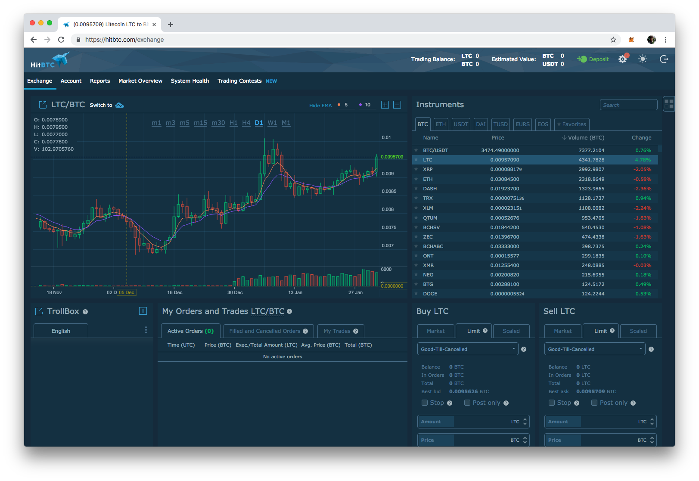Switch instruments to the ETH tab
The width and height of the screenshot is (699, 481).
coord(441,124)
